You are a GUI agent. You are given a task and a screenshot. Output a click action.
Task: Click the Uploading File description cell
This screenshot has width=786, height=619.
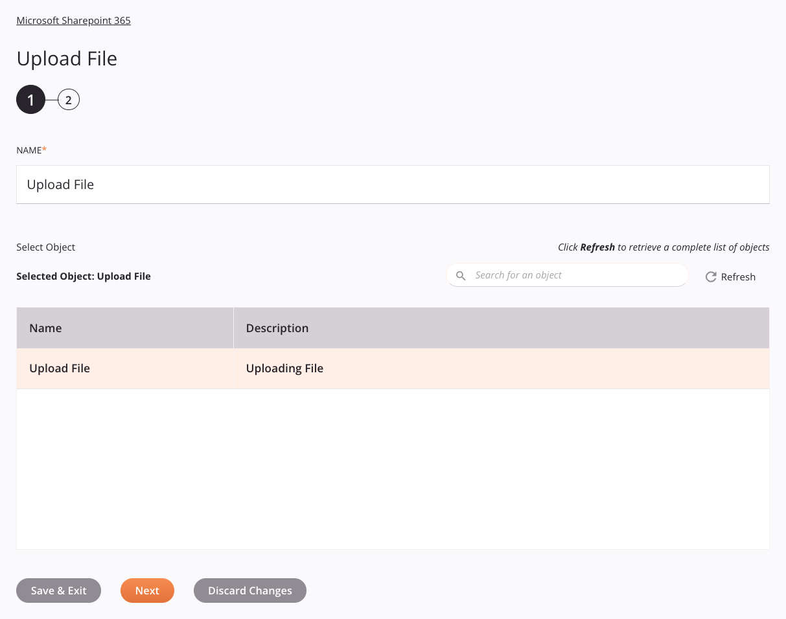coord(502,368)
